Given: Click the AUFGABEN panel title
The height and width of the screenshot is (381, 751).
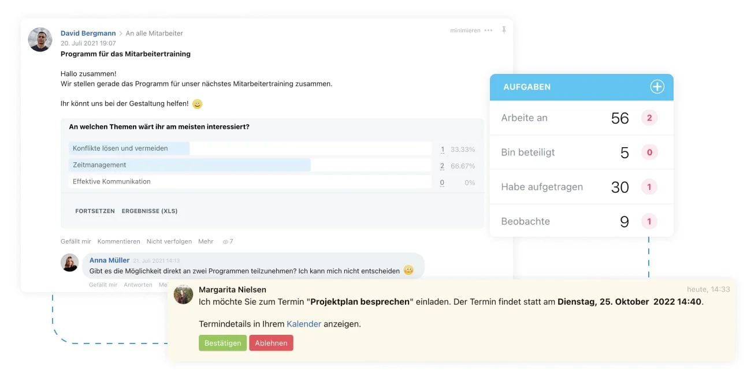Looking at the screenshot, I should click(527, 87).
